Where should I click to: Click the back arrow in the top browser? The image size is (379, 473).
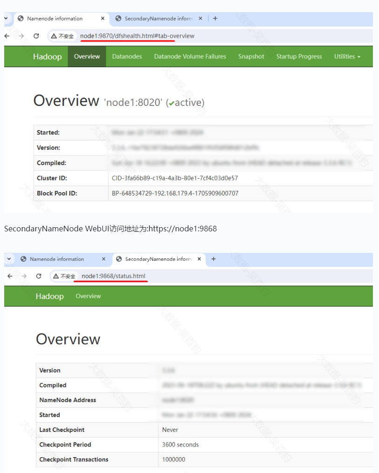[7, 36]
